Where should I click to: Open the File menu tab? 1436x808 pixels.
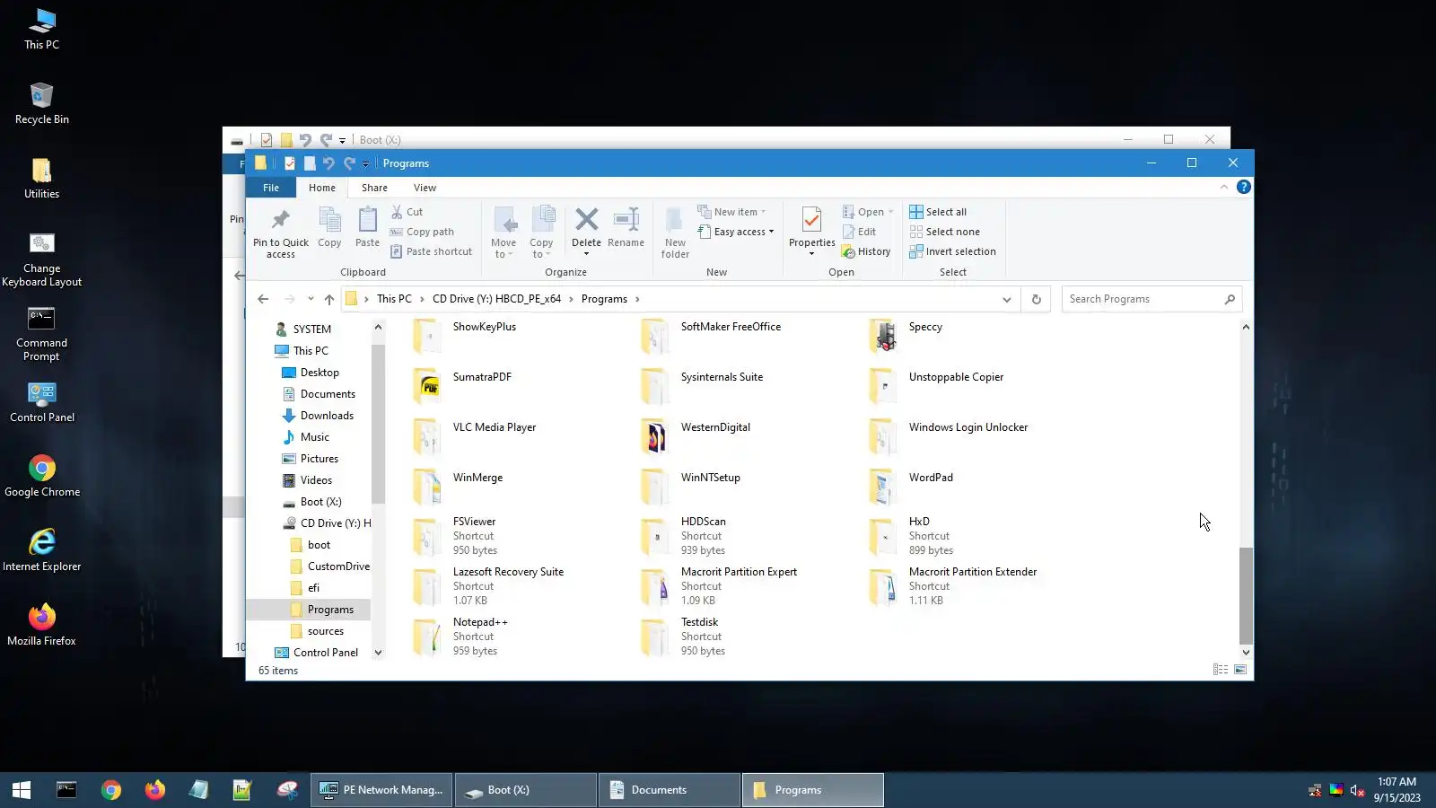(271, 188)
